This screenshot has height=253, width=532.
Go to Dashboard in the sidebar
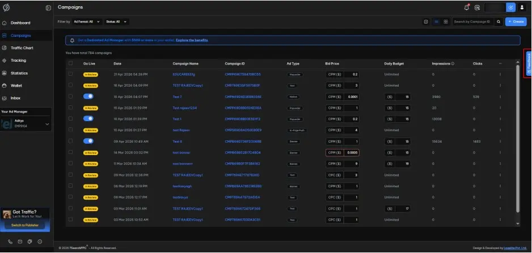tap(20, 23)
